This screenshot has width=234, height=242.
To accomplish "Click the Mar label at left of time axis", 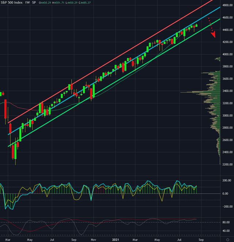I will click(8, 239).
